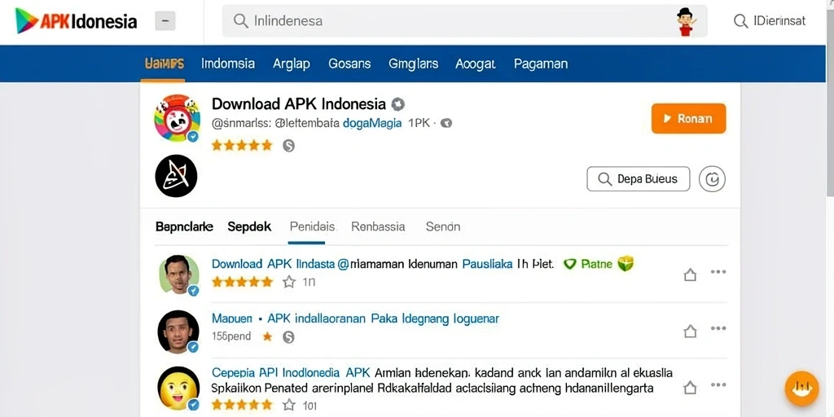Viewport: 834px width, 417px height.
Task: Click the minus button beside the logo
Action: [x=165, y=21]
